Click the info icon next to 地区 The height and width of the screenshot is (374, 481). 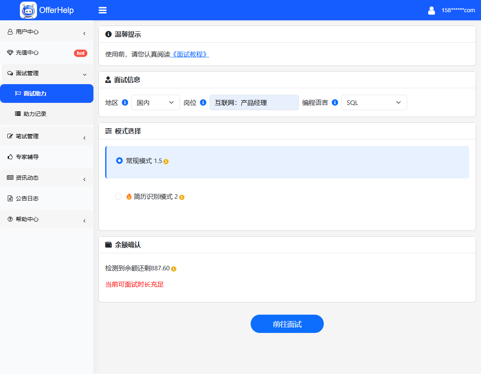click(125, 102)
